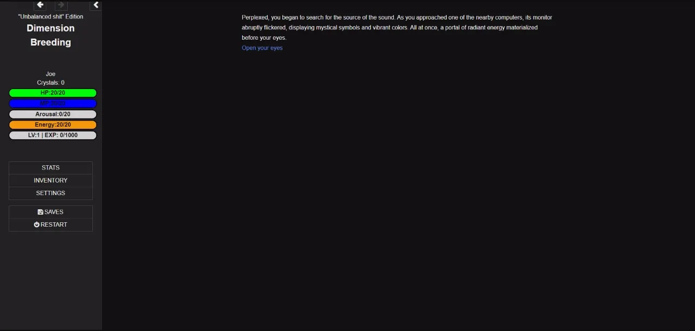The image size is (695, 331).
Task: Click the LV and EXP progress bar
Action: pyautogui.click(x=53, y=135)
